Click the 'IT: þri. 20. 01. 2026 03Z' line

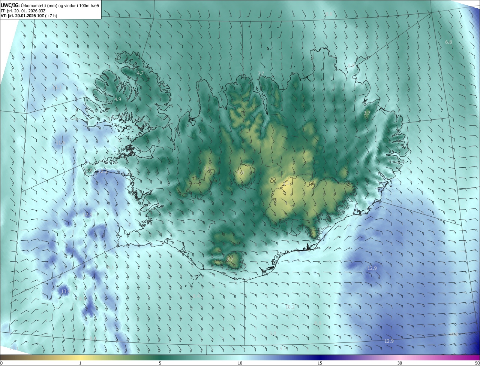[x=23, y=10]
